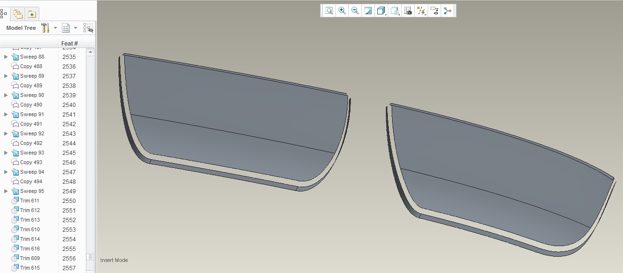
Task: Expand the Sweep 89 feature node
Action: tap(6, 76)
